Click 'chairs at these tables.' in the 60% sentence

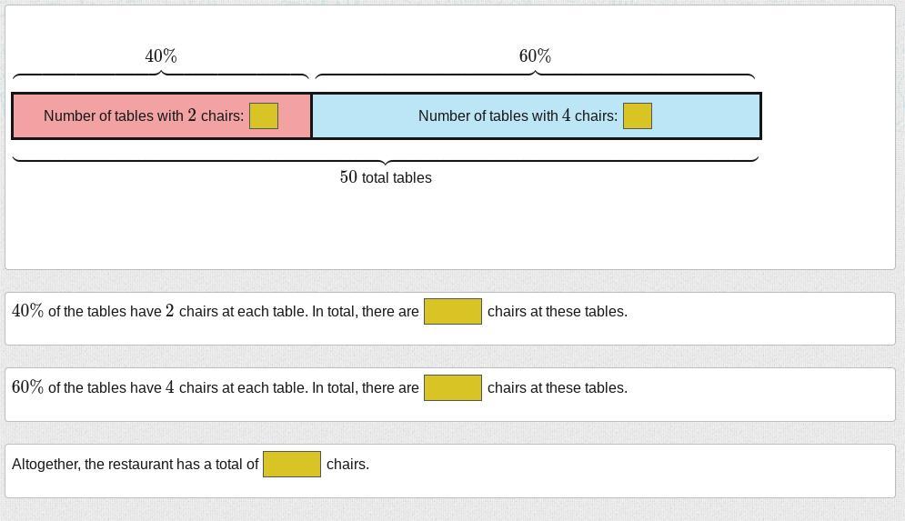click(558, 388)
